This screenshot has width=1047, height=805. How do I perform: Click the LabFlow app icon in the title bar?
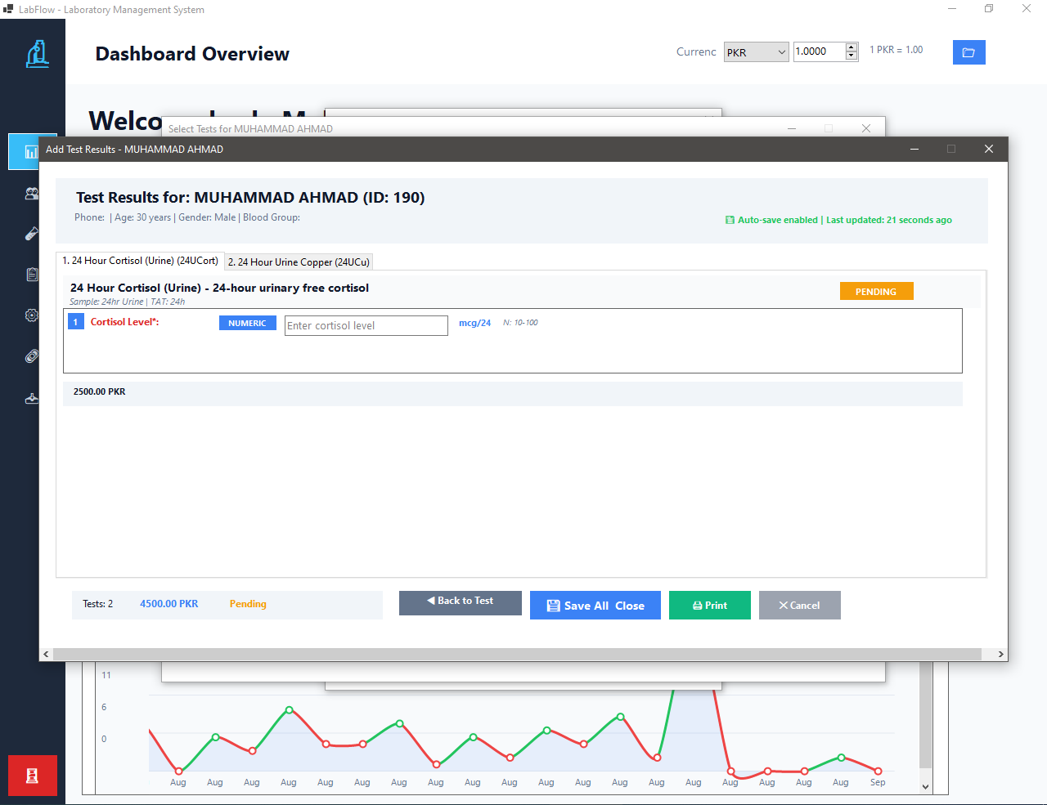coord(8,9)
